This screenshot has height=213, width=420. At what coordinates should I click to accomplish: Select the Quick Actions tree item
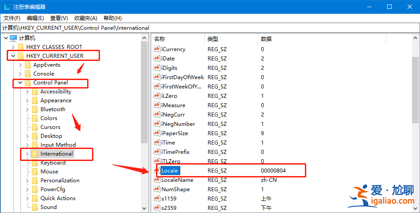[58, 198]
